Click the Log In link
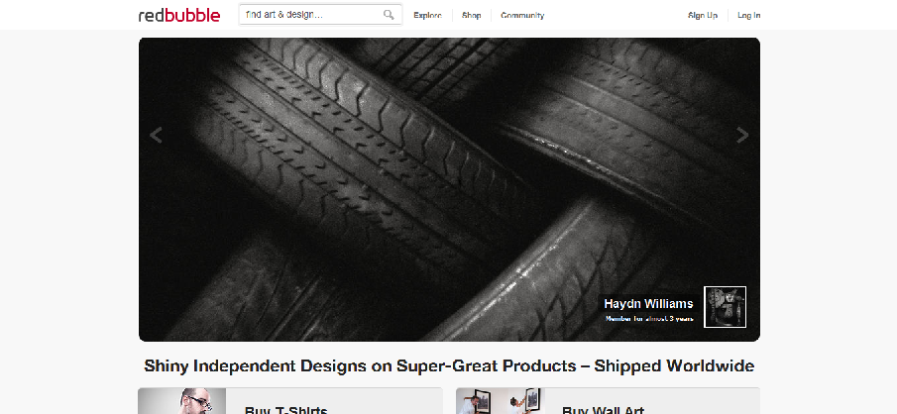This screenshot has height=414, width=897. coord(749,16)
